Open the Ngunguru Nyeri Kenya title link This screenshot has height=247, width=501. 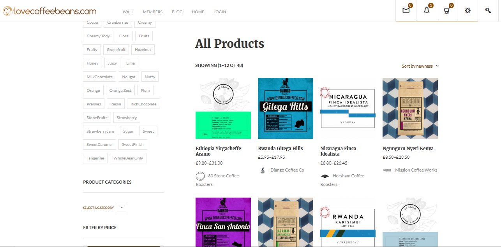(408, 149)
